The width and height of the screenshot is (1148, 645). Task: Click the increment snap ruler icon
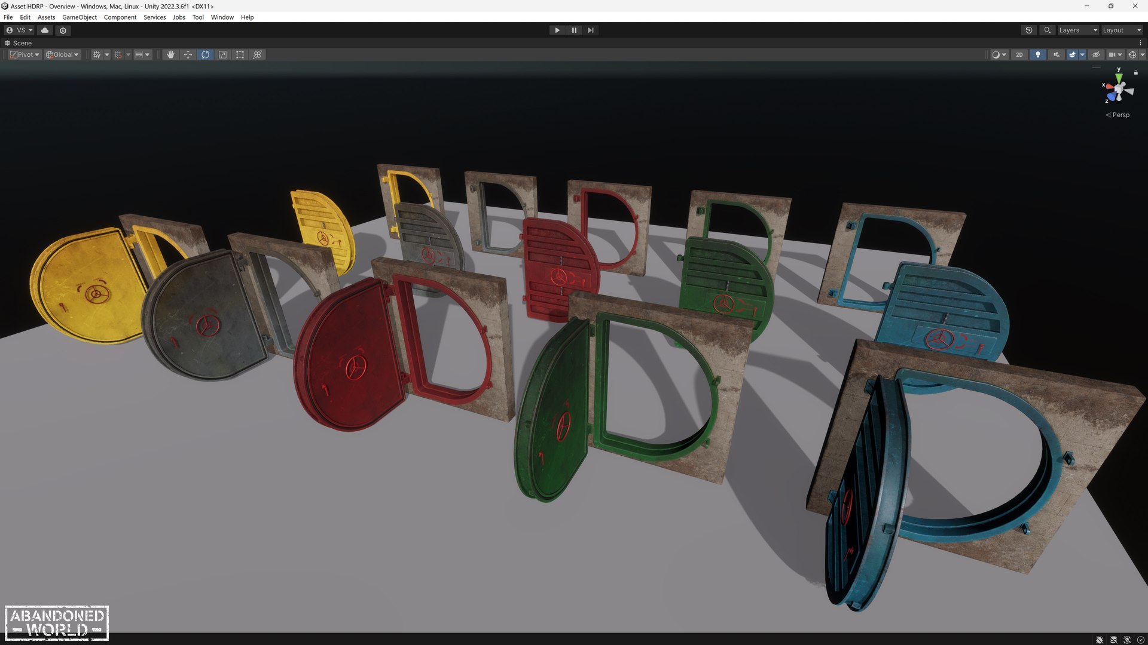click(x=139, y=54)
